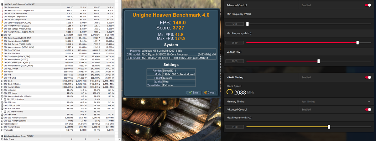Click the circle icon beside Framerate sensor row

[2, 130]
